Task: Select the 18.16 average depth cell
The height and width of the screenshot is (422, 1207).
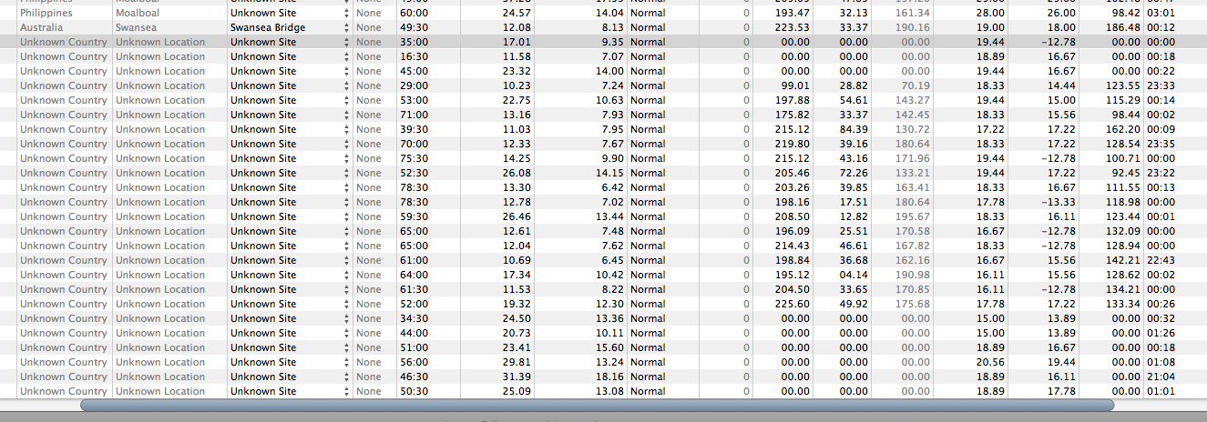Action: 609,377
